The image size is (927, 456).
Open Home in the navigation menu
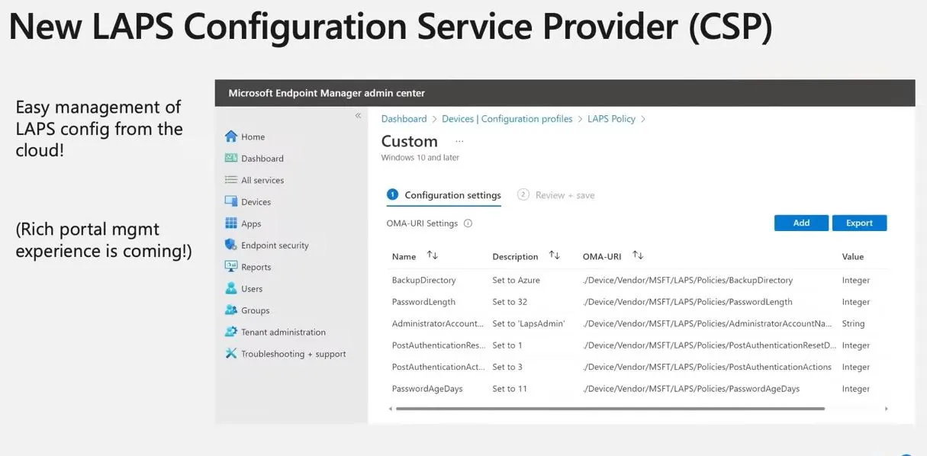coord(253,137)
